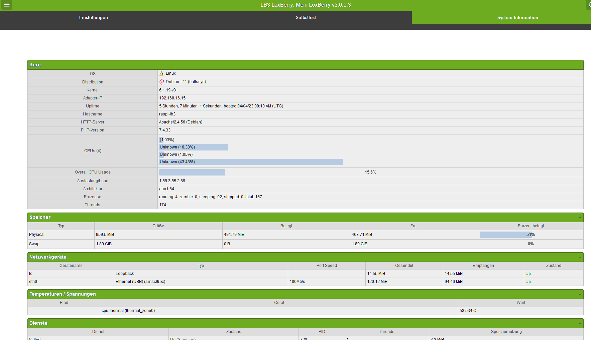Switch to the Einstellungen tab
This screenshot has width=591, height=340.
(93, 18)
